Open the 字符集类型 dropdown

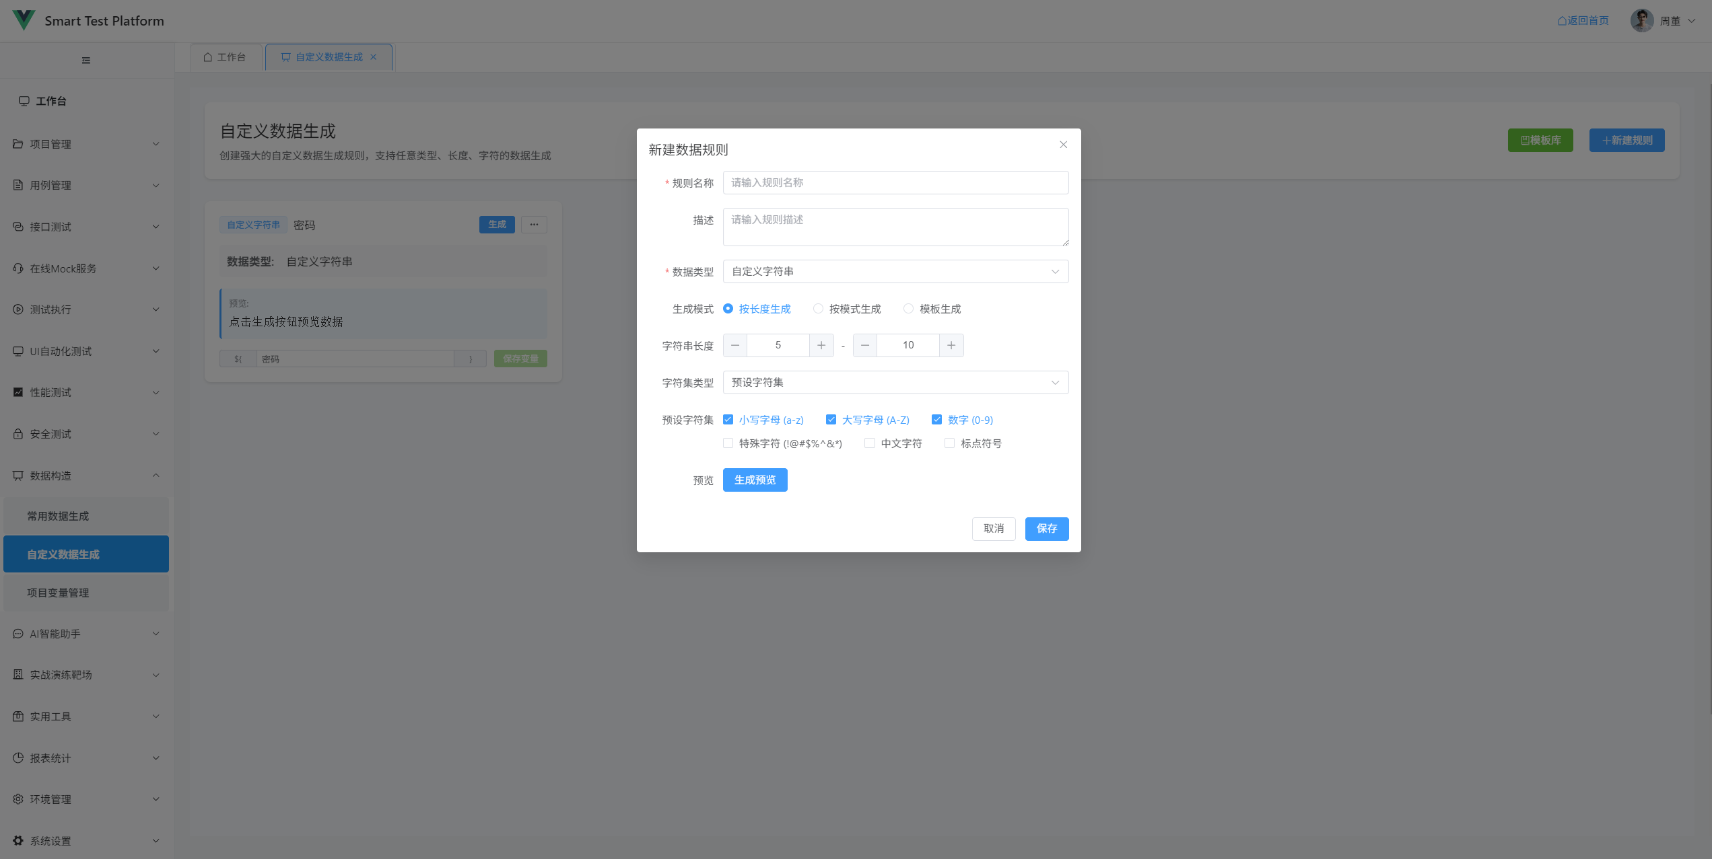[895, 383]
